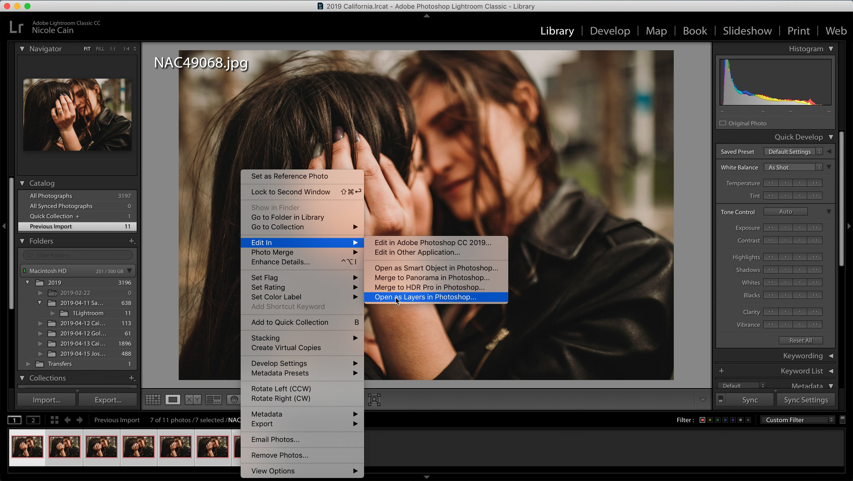Click the NAC49068.jpg thumbnail in filmstrip

(x=28, y=445)
